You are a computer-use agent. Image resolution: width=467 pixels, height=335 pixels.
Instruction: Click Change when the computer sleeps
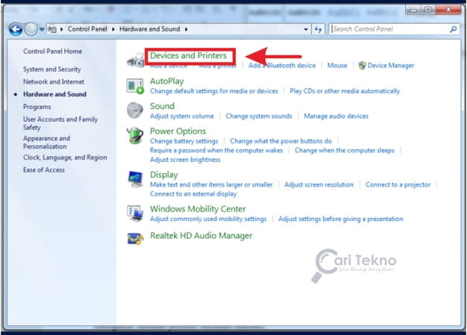[345, 151]
